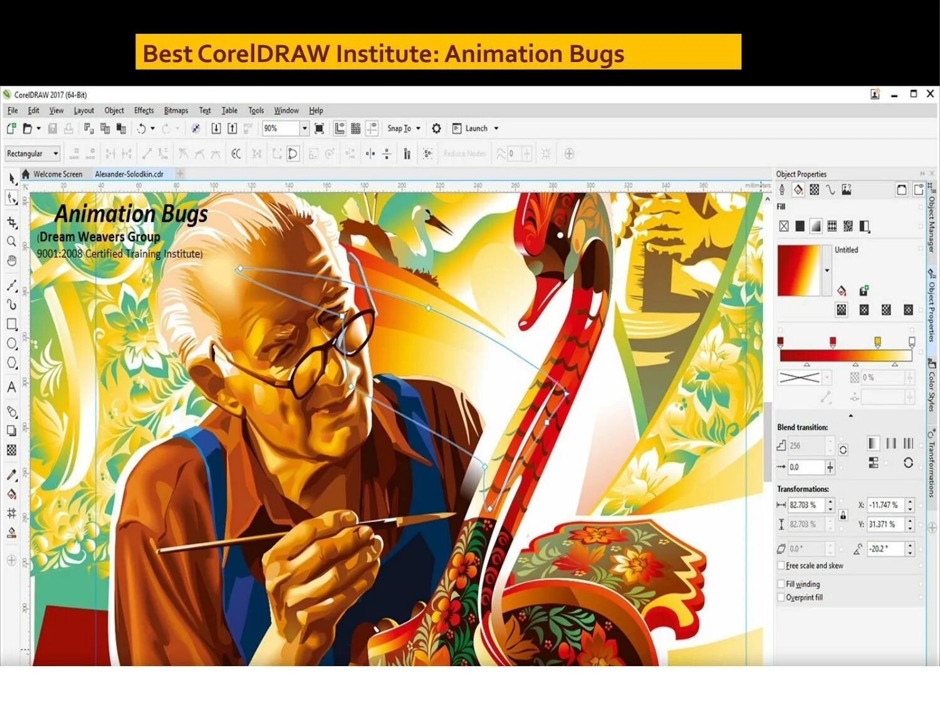Click the Save as new fill icon

(x=864, y=291)
